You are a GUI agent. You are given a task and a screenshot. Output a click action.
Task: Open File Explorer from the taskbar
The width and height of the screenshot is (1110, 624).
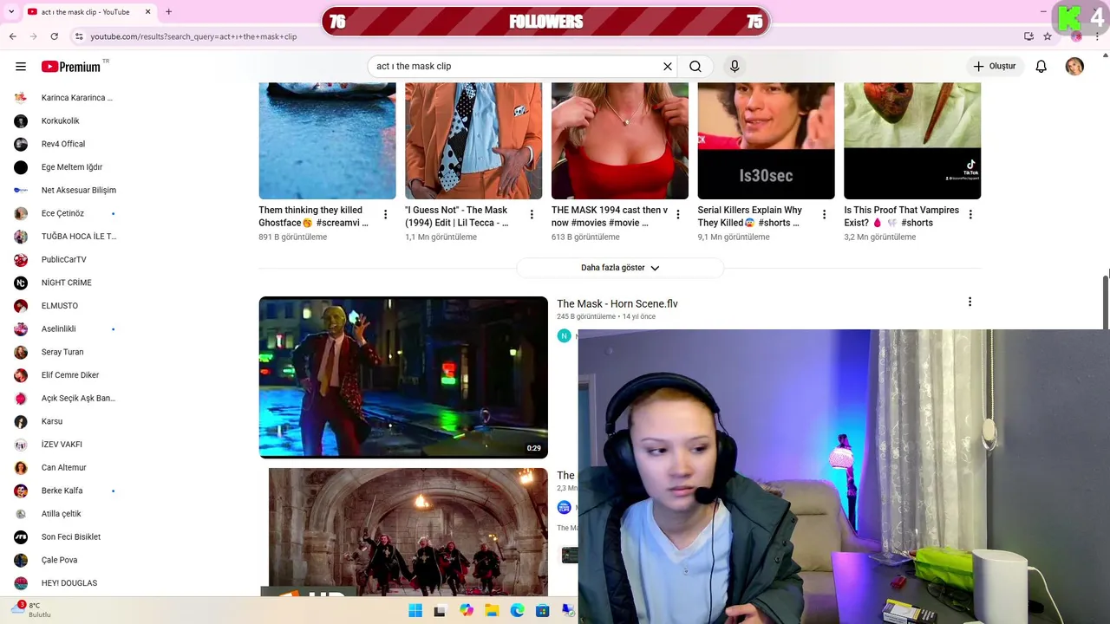492,610
